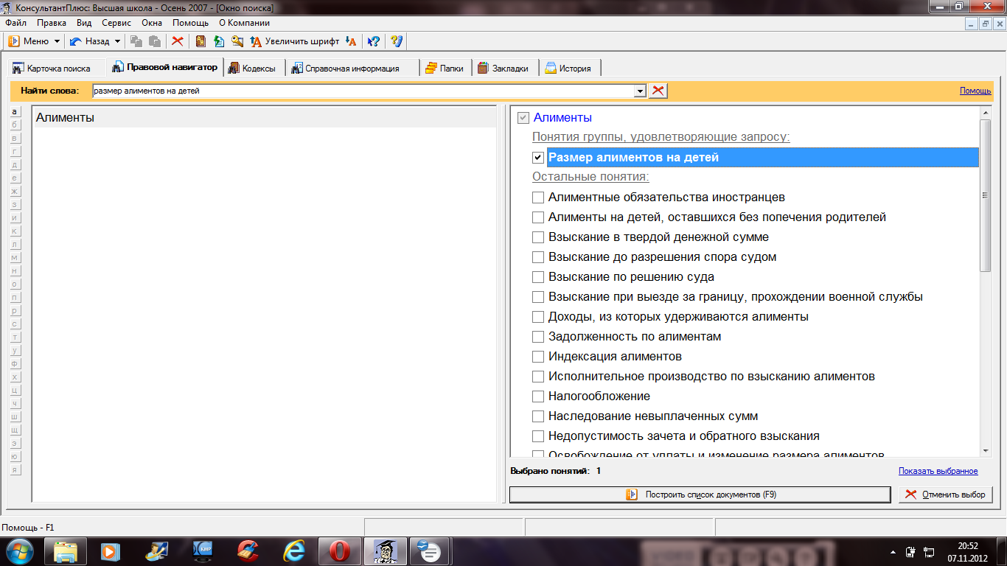
Task: Check Взыскание при выезде за границу
Action: 538,297
